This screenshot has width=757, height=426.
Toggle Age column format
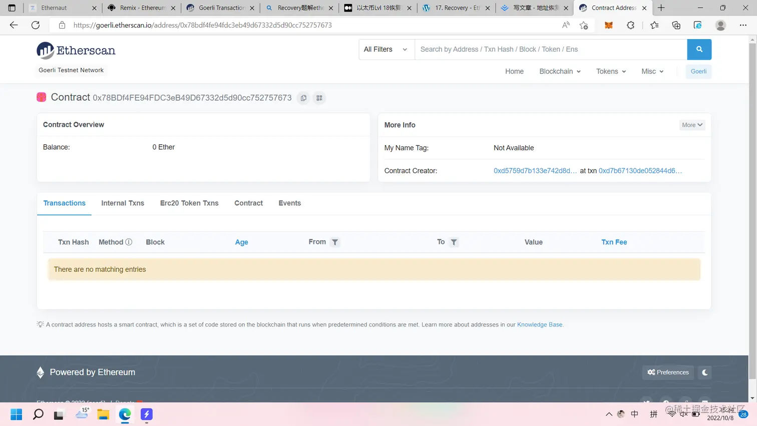(241, 242)
